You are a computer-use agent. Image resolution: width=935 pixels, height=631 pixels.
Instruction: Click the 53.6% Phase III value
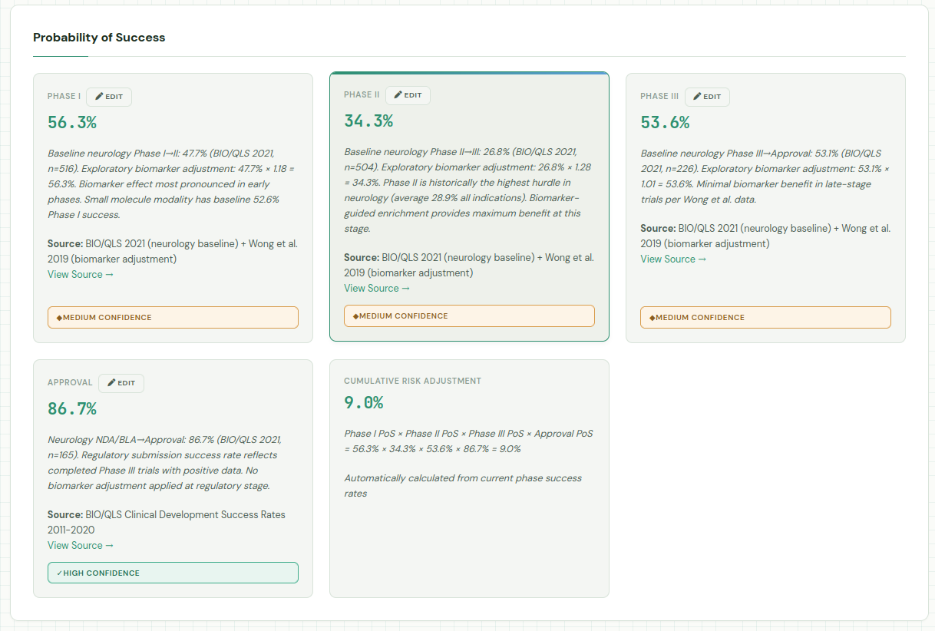point(665,123)
